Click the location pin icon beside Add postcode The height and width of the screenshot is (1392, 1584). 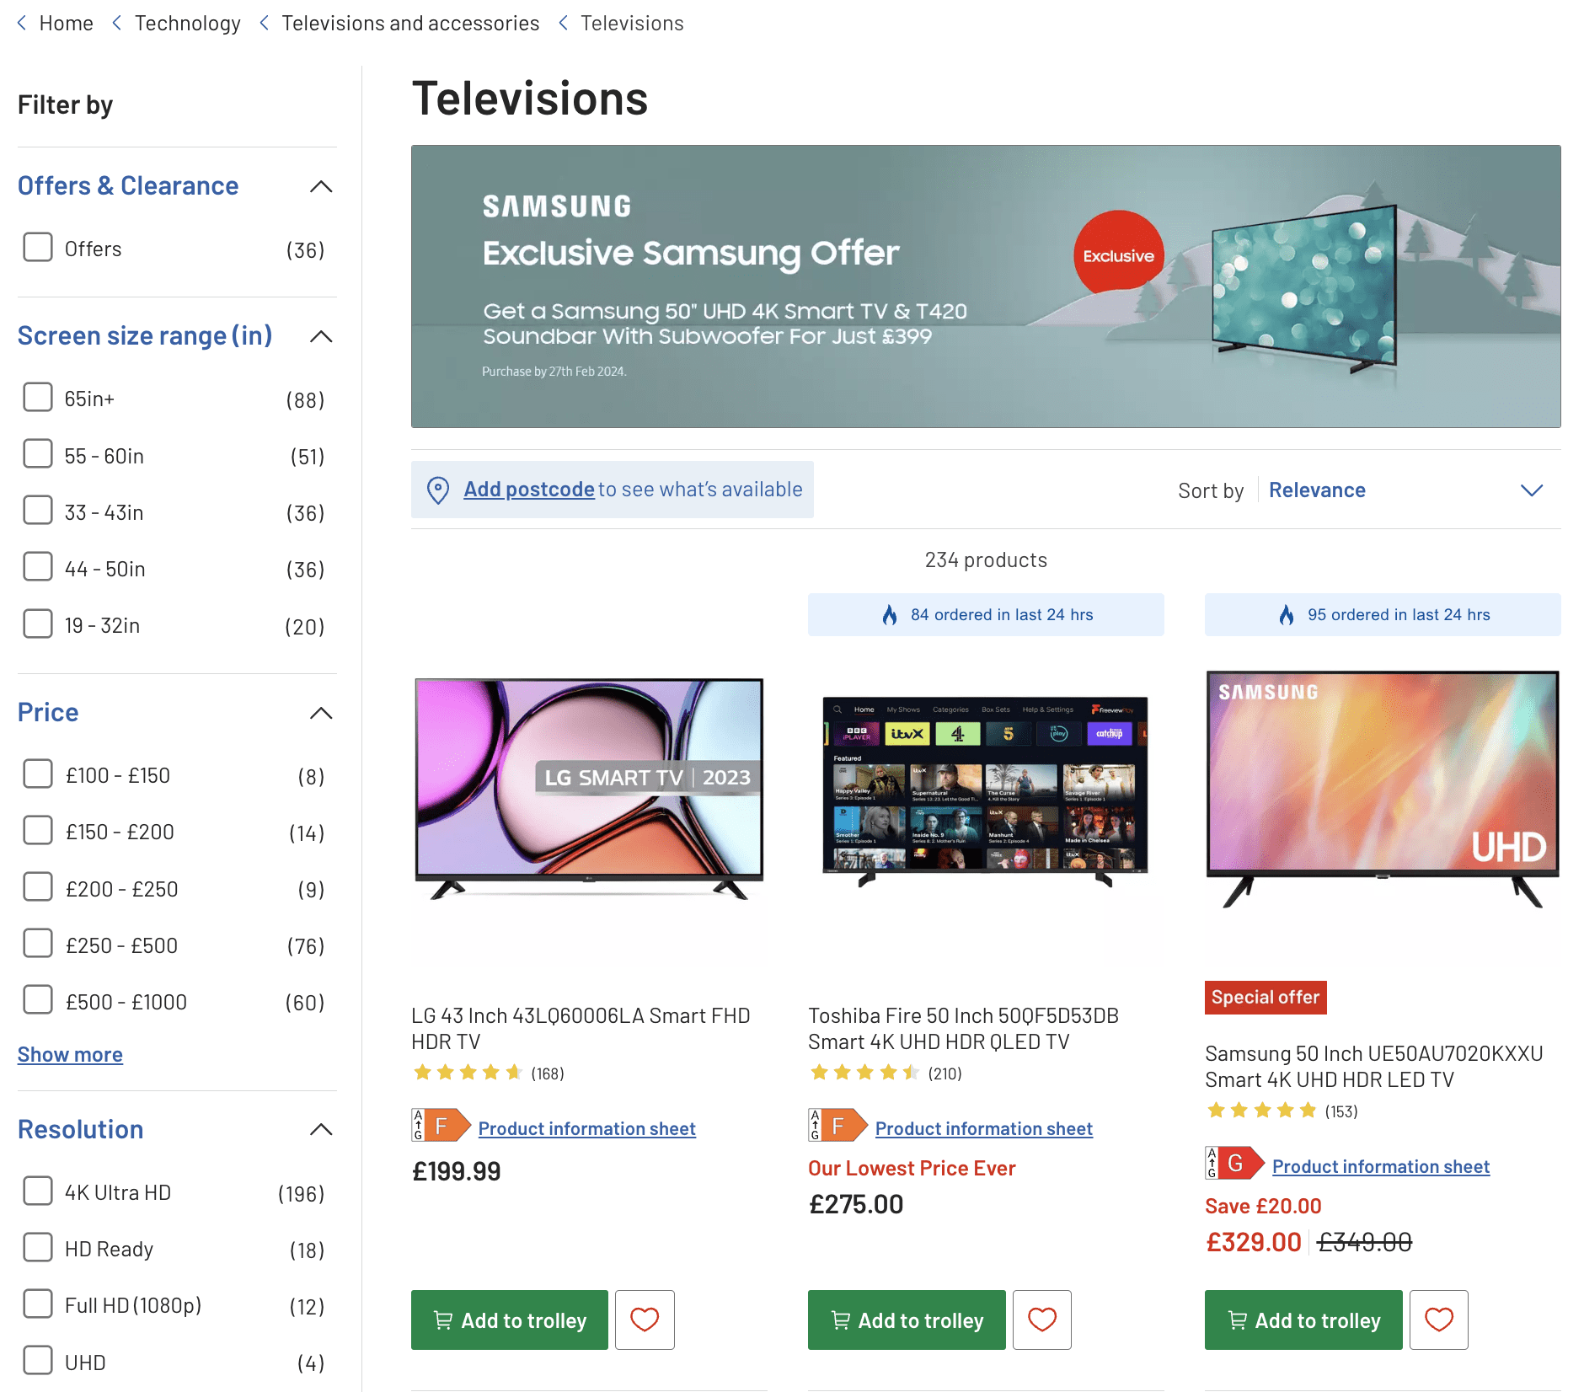pyautogui.click(x=438, y=490)
